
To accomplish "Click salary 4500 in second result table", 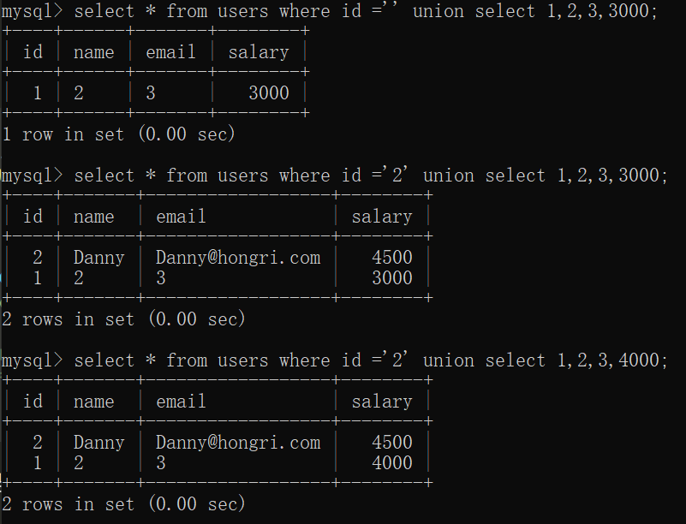I will 392,257.
